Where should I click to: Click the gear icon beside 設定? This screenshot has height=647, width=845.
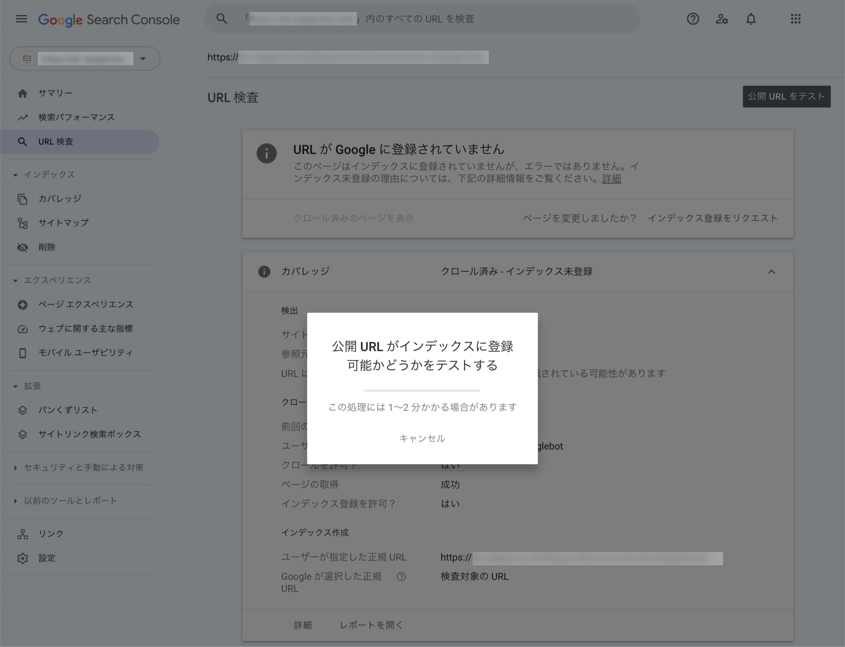click(23, 559)
